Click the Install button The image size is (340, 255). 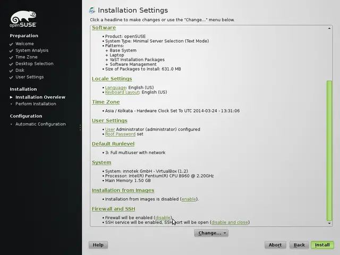322,245
